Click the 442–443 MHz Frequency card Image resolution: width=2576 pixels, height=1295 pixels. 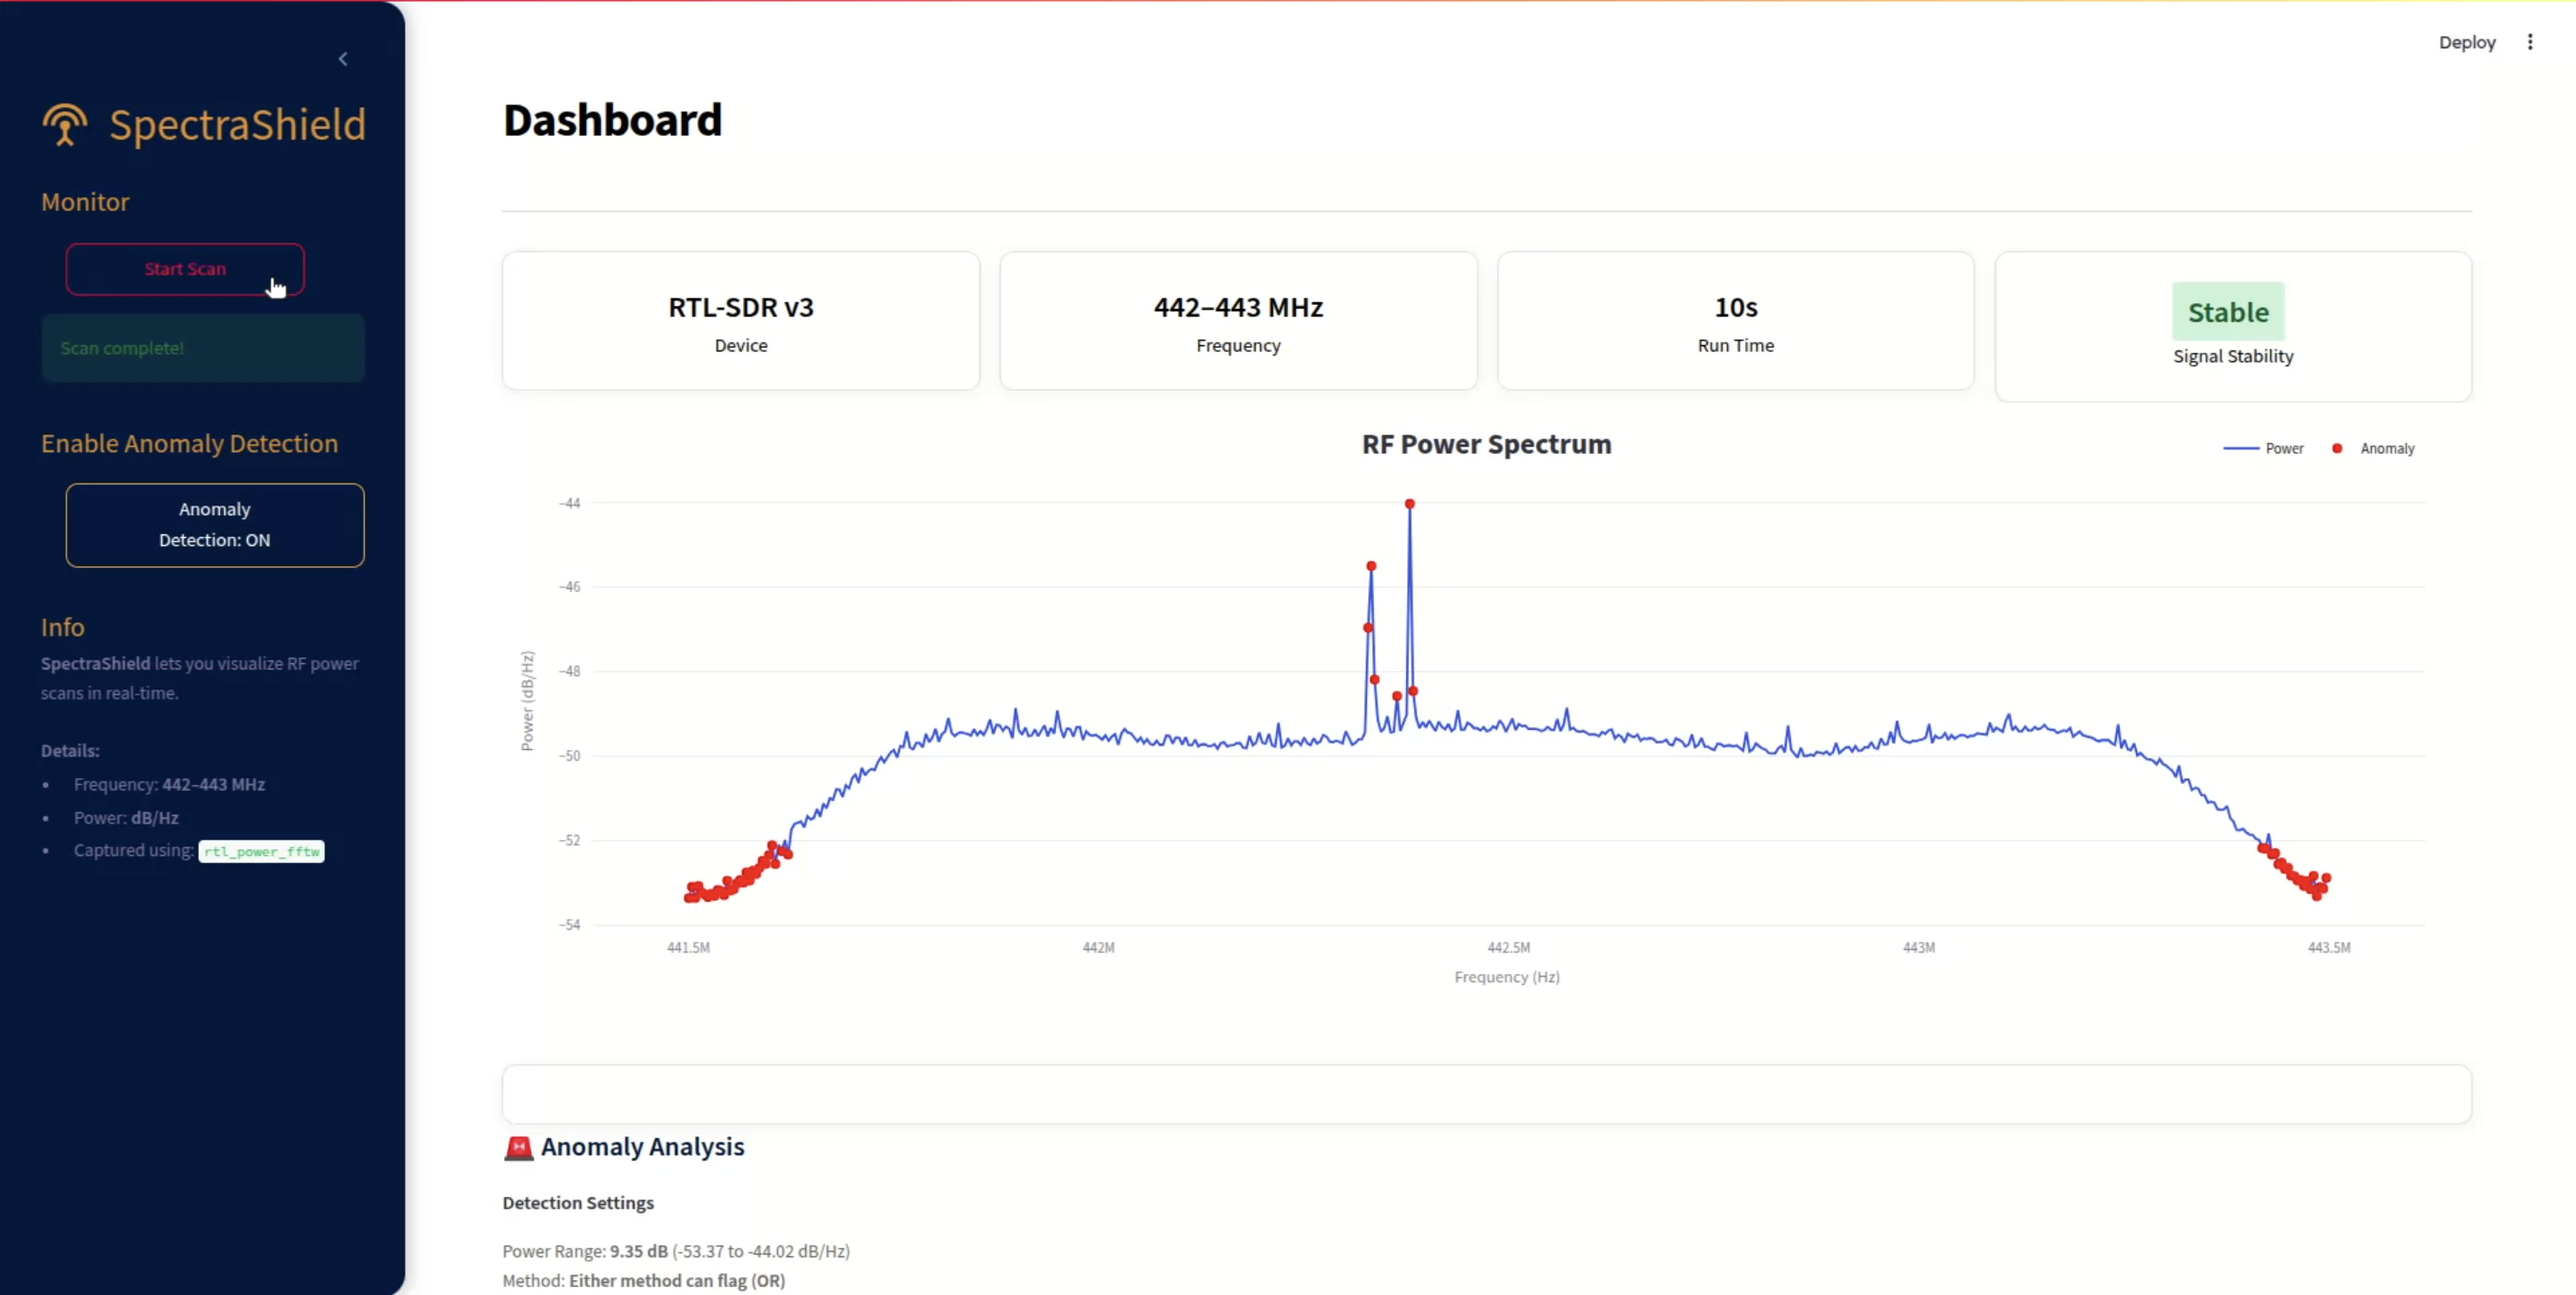(x=1238, y=321)
